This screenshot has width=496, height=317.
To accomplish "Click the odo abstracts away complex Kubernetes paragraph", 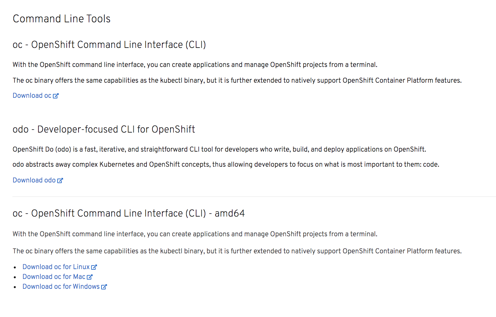I will [226, 164].
